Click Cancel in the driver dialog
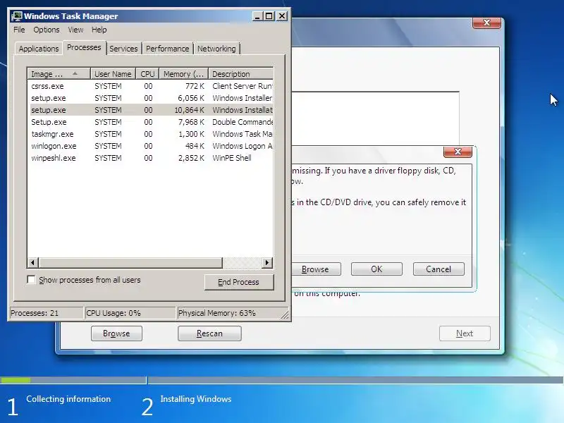Viewport: 564px width, 423px height. (x=439, y=269)
